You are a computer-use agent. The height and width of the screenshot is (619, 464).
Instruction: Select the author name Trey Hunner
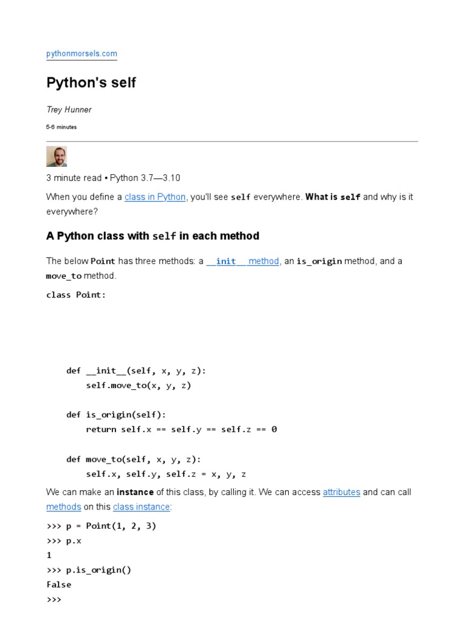click(x=69, y=109)
